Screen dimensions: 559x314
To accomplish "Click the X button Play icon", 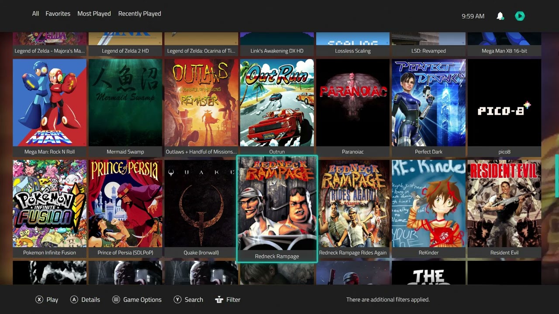I will [39, 300].
